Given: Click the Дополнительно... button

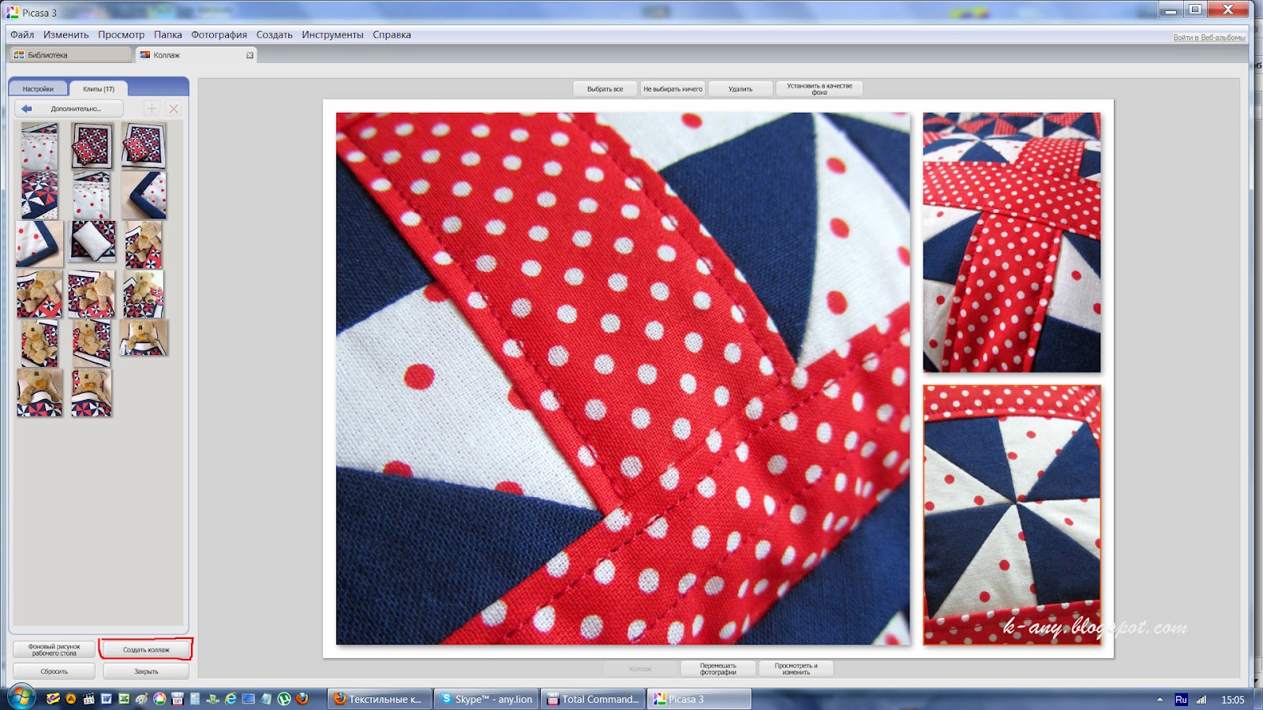Looking at the screenshot, I should [69, 109].
